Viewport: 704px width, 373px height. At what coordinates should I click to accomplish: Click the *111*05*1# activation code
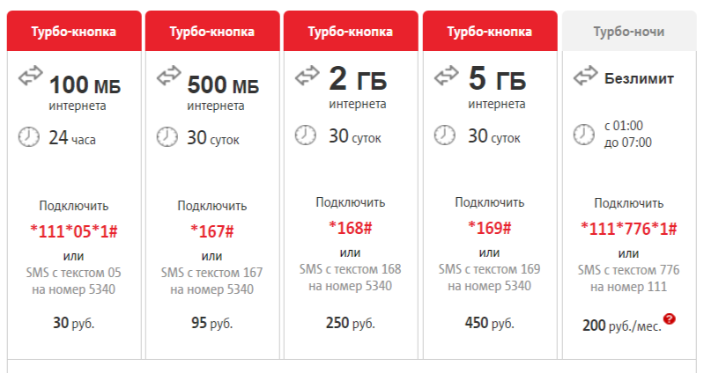(74, 231)
